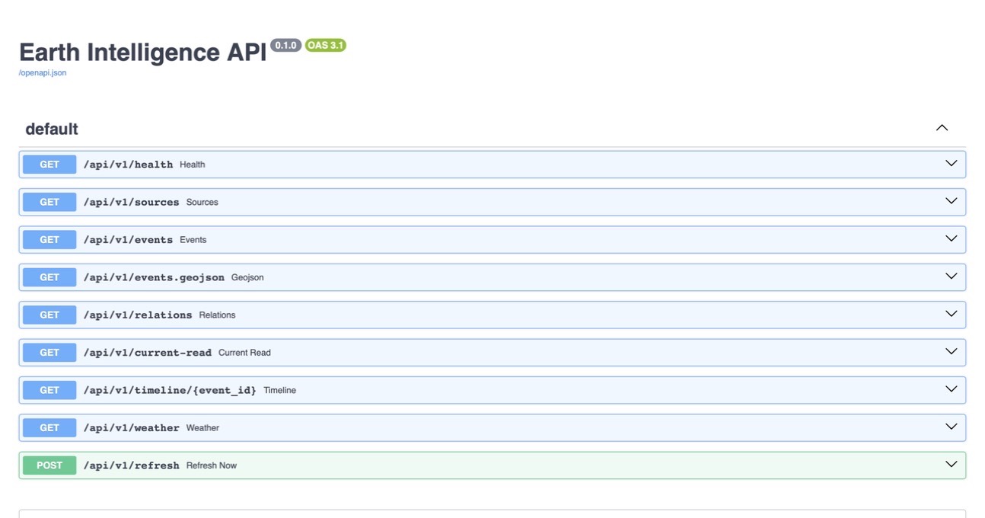Click the GET badge for /api/v1/events
Screen dimensions: 985x518
49,239
